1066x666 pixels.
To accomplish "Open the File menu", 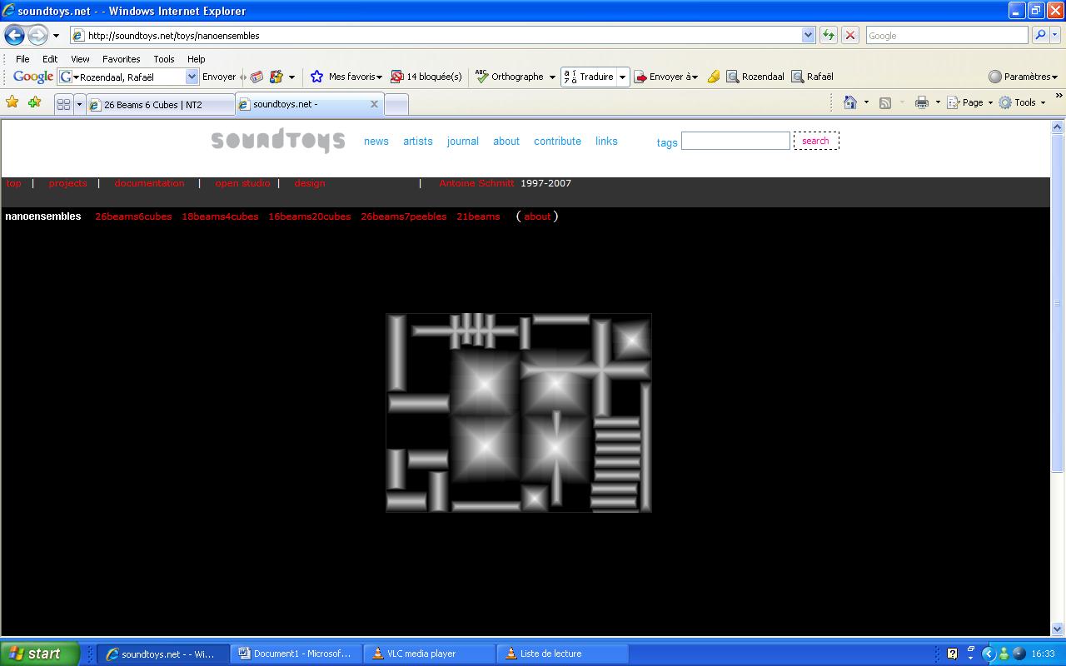I will [x=22, y=59].
